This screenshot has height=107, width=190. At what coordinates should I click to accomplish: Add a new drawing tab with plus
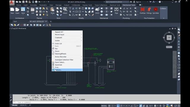point(51,21)
